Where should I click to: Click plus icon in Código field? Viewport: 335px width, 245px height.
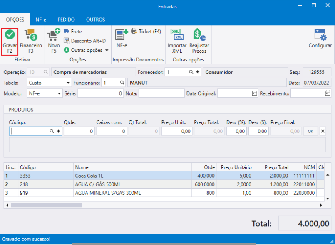tap(58, 131)
